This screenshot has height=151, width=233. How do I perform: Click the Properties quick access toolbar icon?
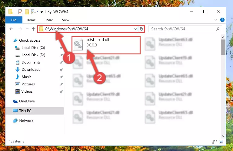20,12
